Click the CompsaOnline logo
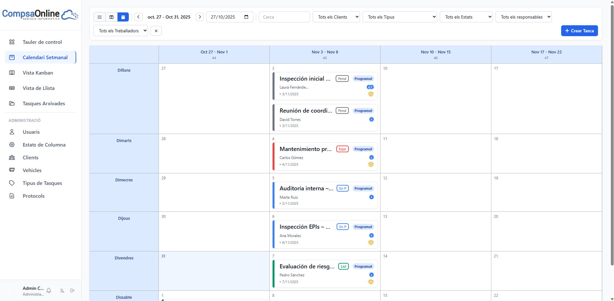614x301 pixels. click(x=40, y=14)
